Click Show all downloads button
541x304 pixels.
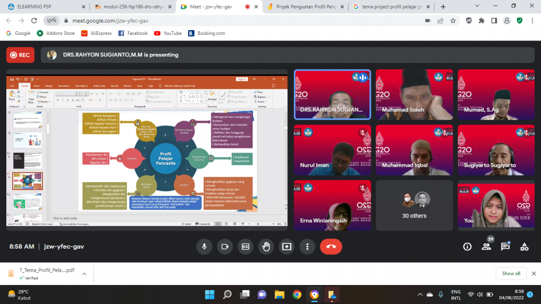511,273
